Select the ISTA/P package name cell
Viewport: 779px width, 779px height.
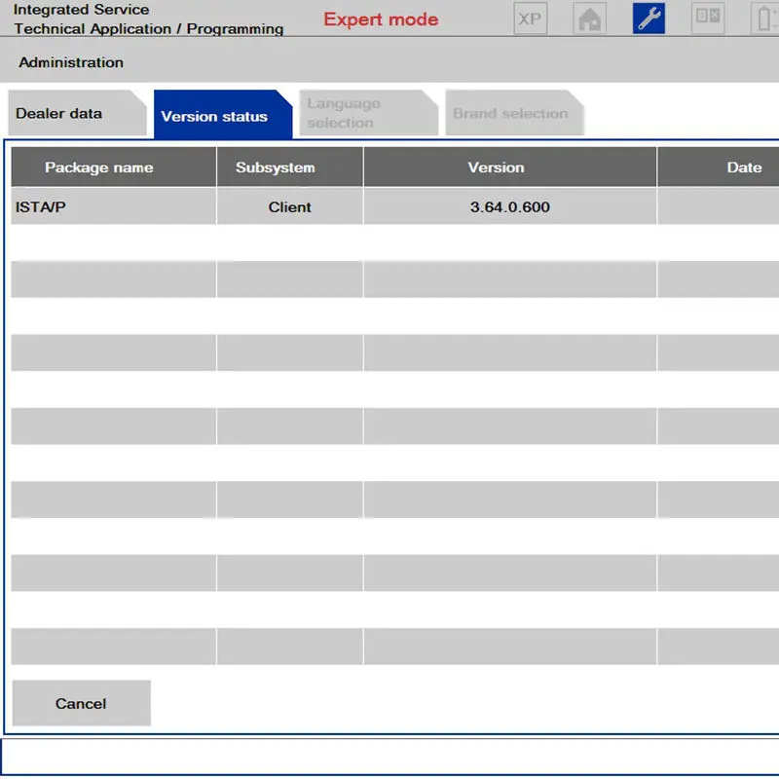(114, 206)
